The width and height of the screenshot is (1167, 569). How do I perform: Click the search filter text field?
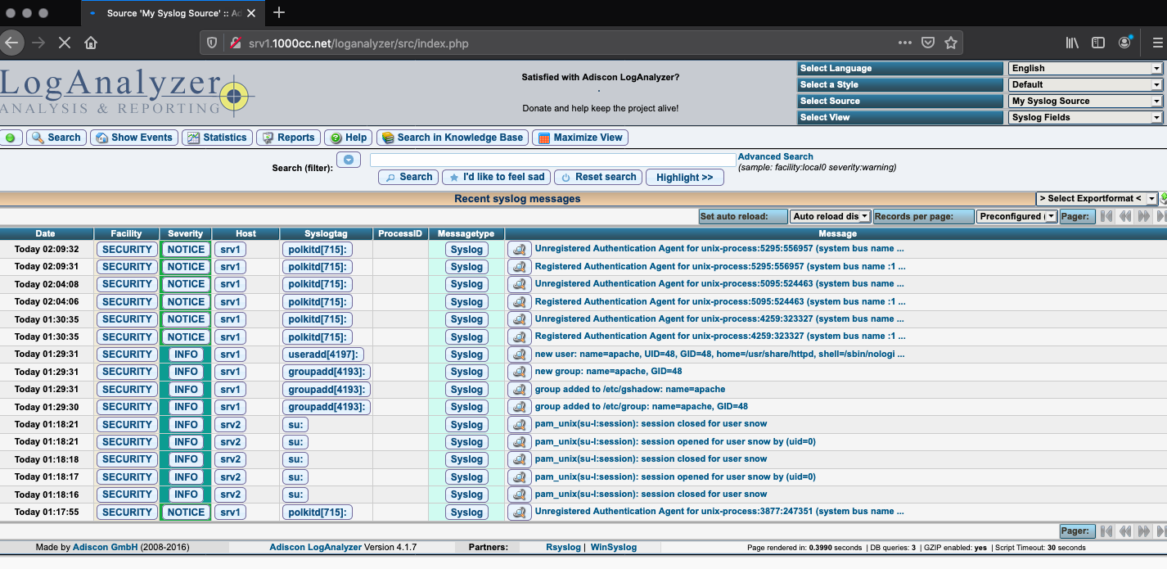click(552, 160)
